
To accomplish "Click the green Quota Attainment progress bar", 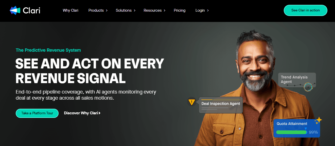I will click(291, 132).
